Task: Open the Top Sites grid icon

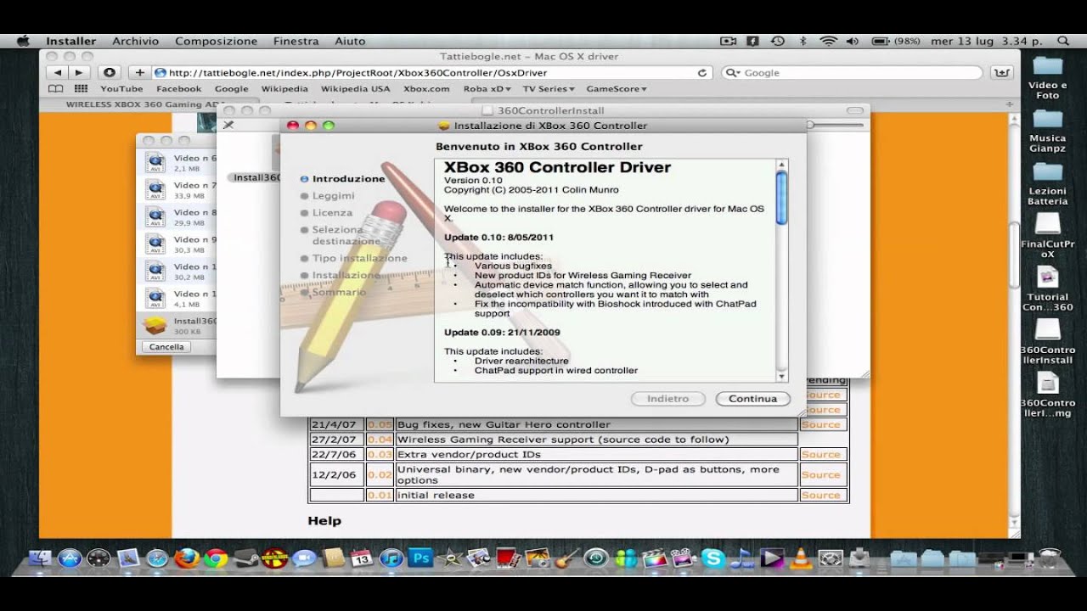Action: (82, 88)
